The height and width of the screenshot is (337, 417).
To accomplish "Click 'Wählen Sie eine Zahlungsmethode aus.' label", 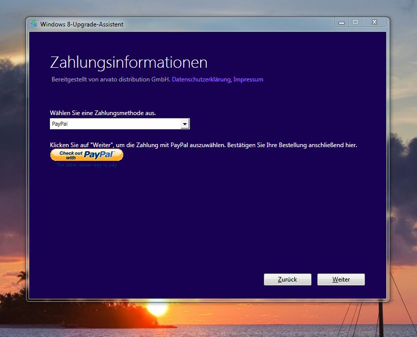I will 103,113.
